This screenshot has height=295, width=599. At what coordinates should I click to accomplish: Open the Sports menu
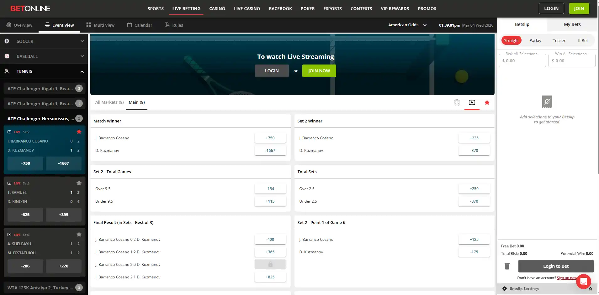pos(156,8)
